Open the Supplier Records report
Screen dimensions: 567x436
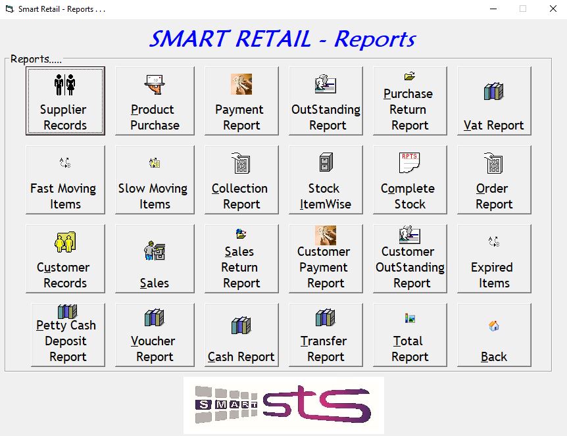(x=66, y=101)
